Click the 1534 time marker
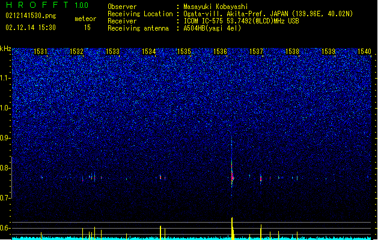378x240 pixels. coord(149,51)
